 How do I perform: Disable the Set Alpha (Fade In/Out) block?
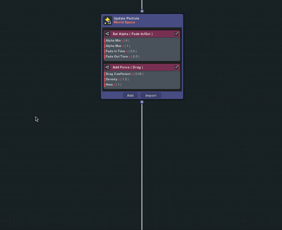[176, 34]
